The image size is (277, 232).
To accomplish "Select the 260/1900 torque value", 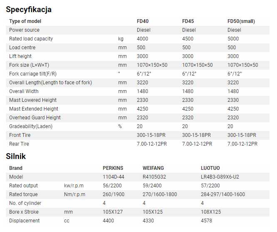I will click(x=114, y=194).
